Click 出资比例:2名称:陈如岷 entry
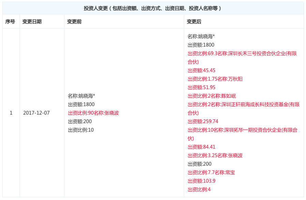 pos(212,96)
